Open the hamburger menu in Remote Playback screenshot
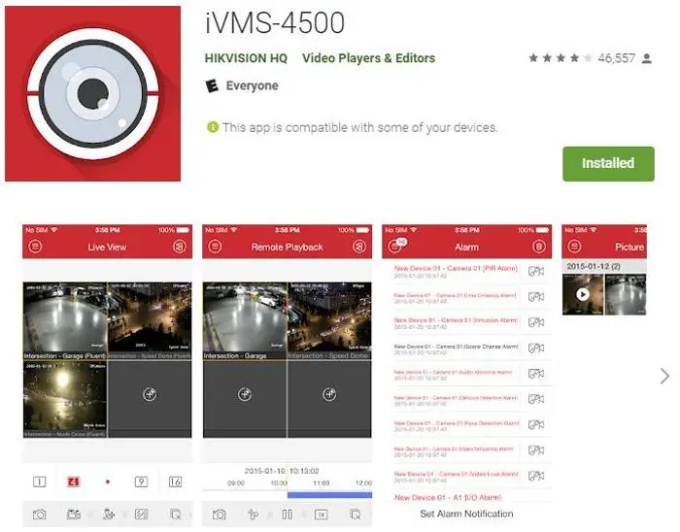The image size is (680, 532). (215, 247)
